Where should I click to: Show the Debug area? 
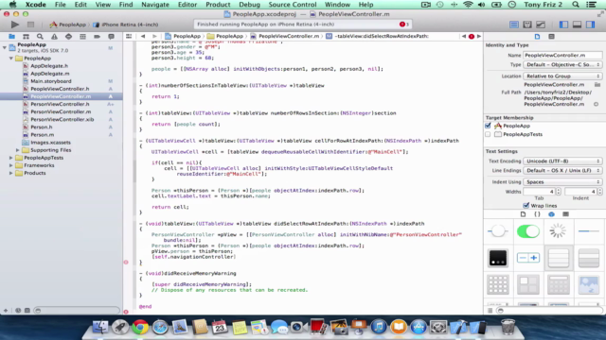(577, 25)
